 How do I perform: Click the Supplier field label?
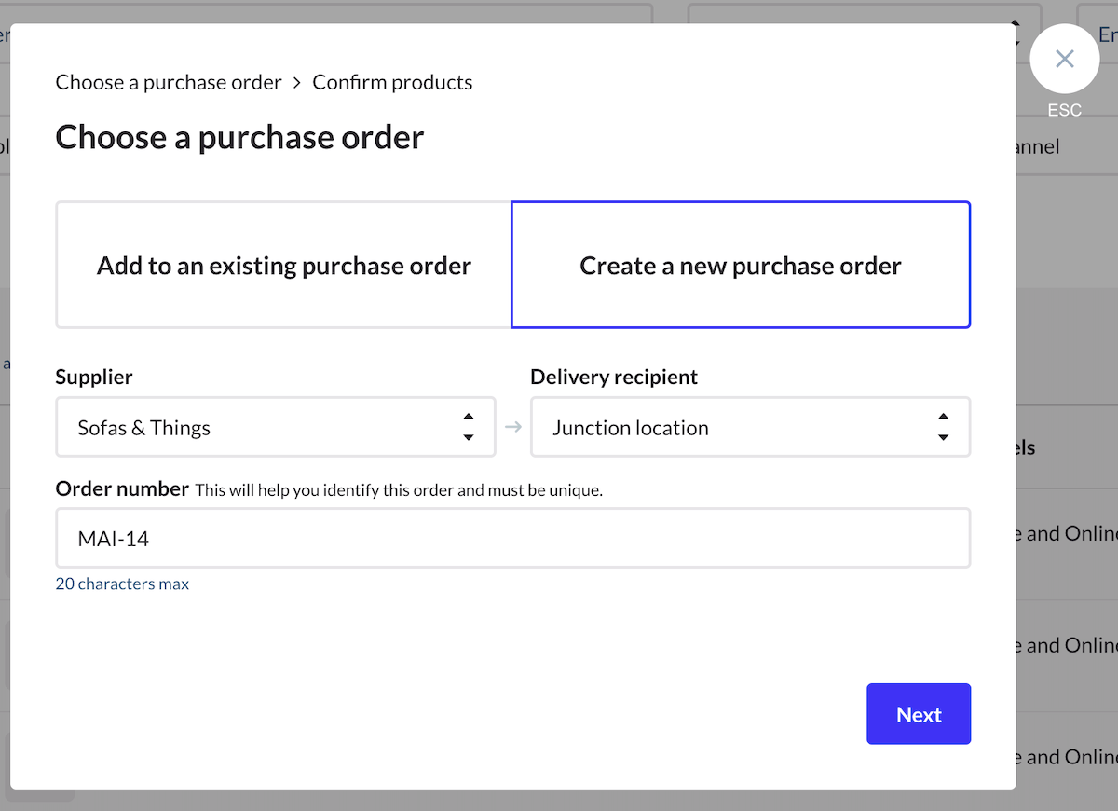tap(94, 377)
